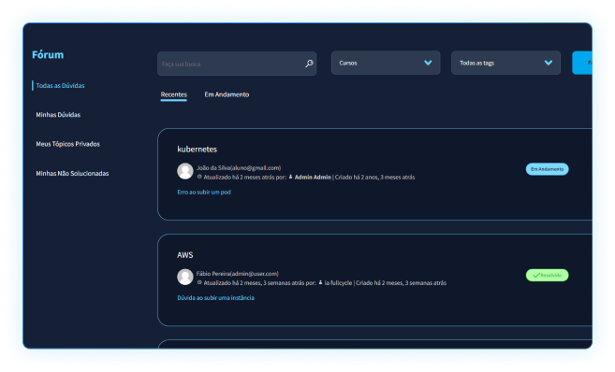
Task: Click the checkmark in the Resolvido badge
Action: 536,276
